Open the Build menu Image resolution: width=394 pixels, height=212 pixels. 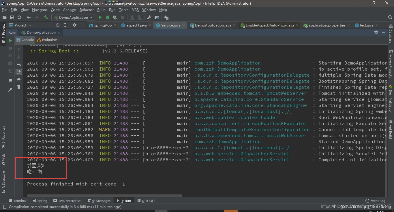[x=101, y=10]
